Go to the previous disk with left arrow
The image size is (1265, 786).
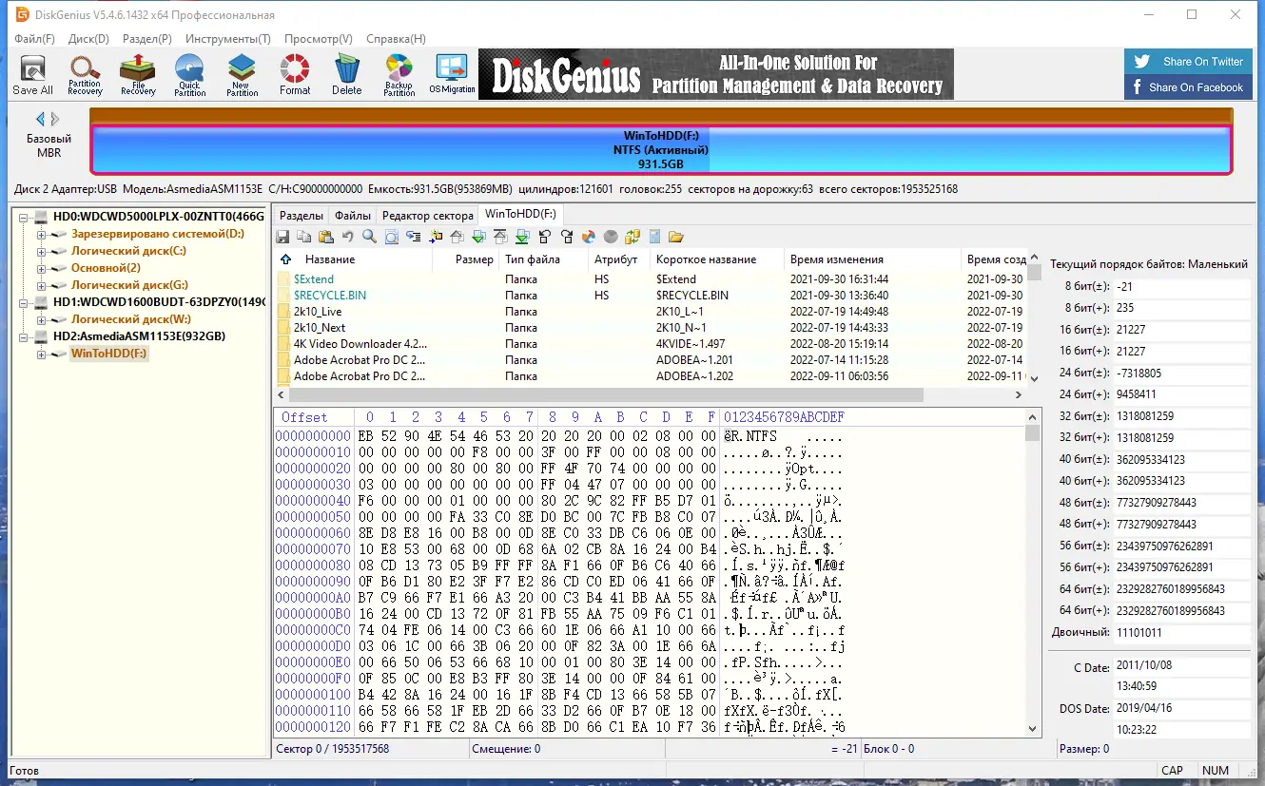[x=40, y=119]
